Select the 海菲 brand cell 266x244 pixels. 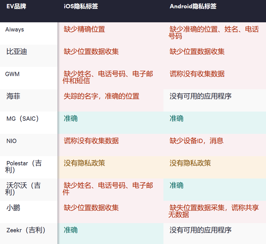13,96
